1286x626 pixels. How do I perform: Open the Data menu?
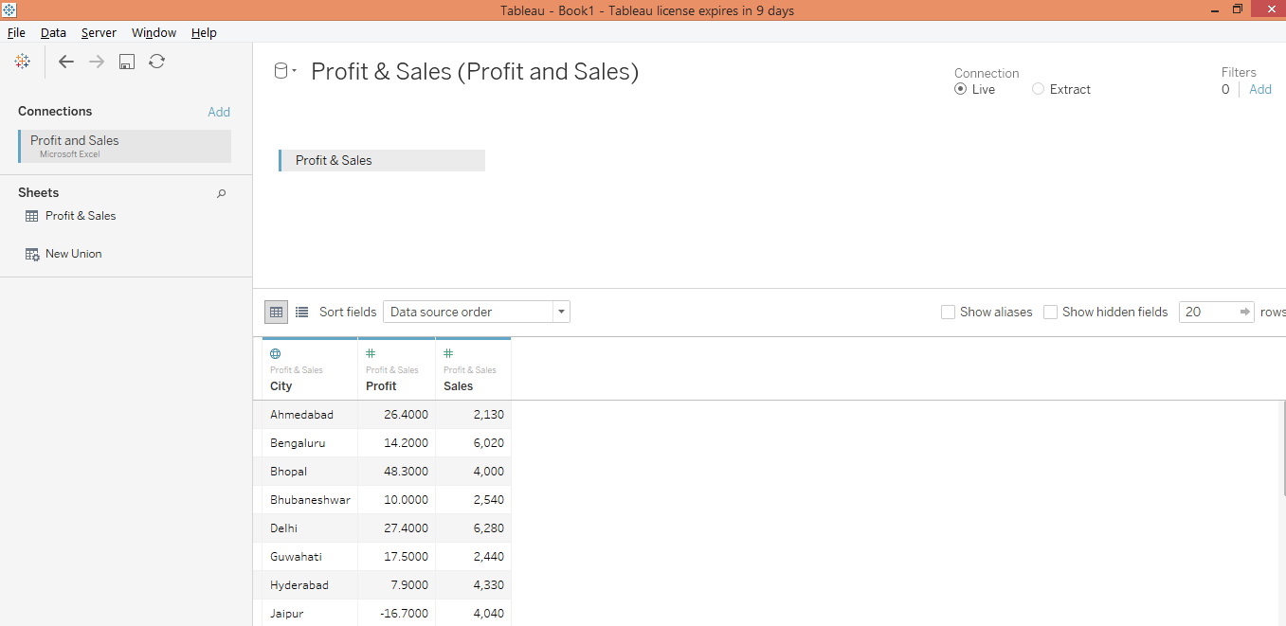pyautogui.click(x=53, y=32)
